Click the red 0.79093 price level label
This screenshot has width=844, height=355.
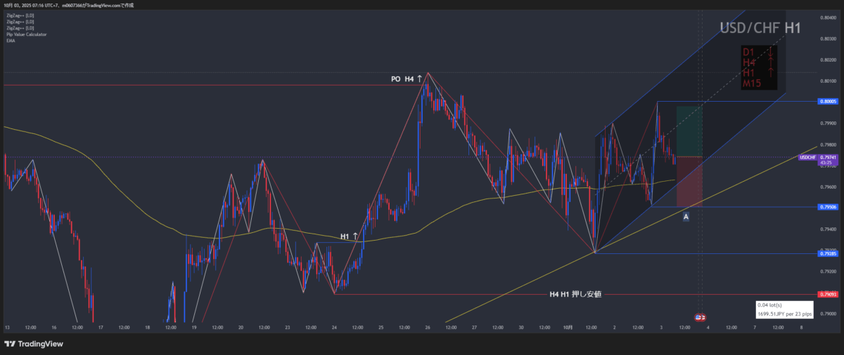pyautogui.click(x=828, y=294)
